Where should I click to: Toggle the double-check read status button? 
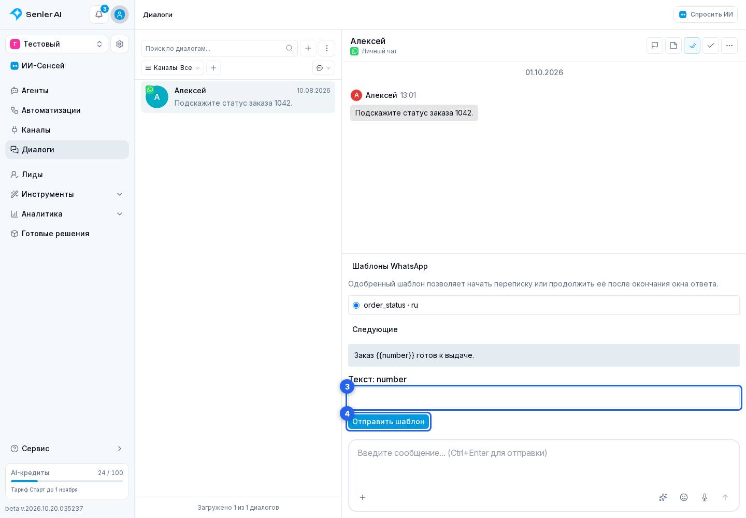pyautogui.click(x=692, y=46)
